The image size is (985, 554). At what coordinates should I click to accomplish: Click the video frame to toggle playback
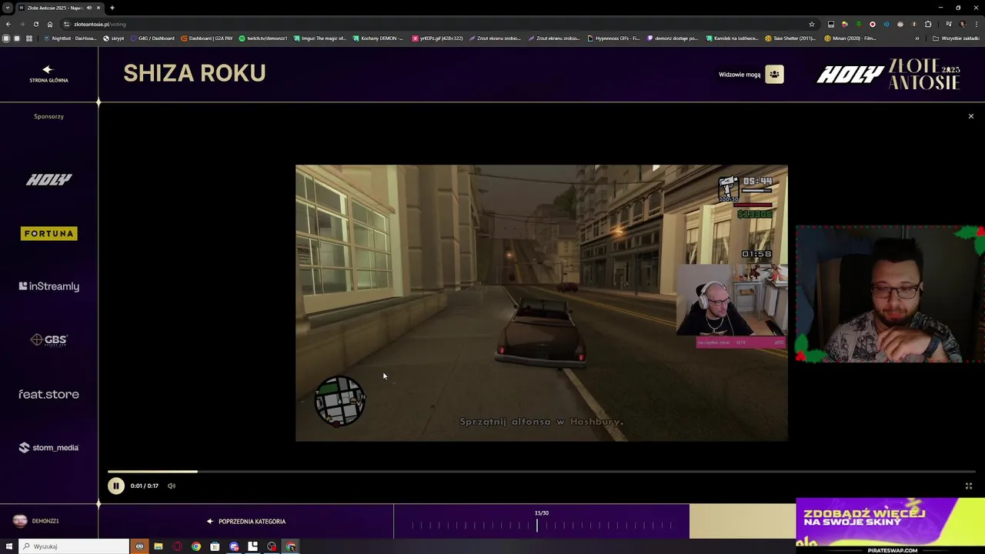click(x=542, y=303)
